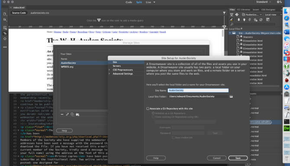
Task: Click the pencil edit-site icon in Manage Sites
Action: [x=68, y=115]
